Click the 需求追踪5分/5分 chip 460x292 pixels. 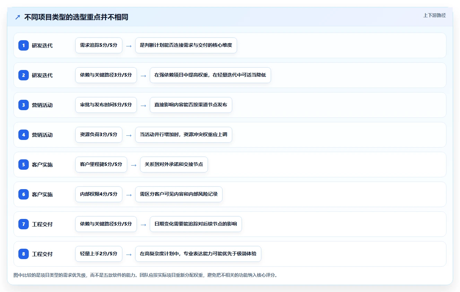point(99,45)
